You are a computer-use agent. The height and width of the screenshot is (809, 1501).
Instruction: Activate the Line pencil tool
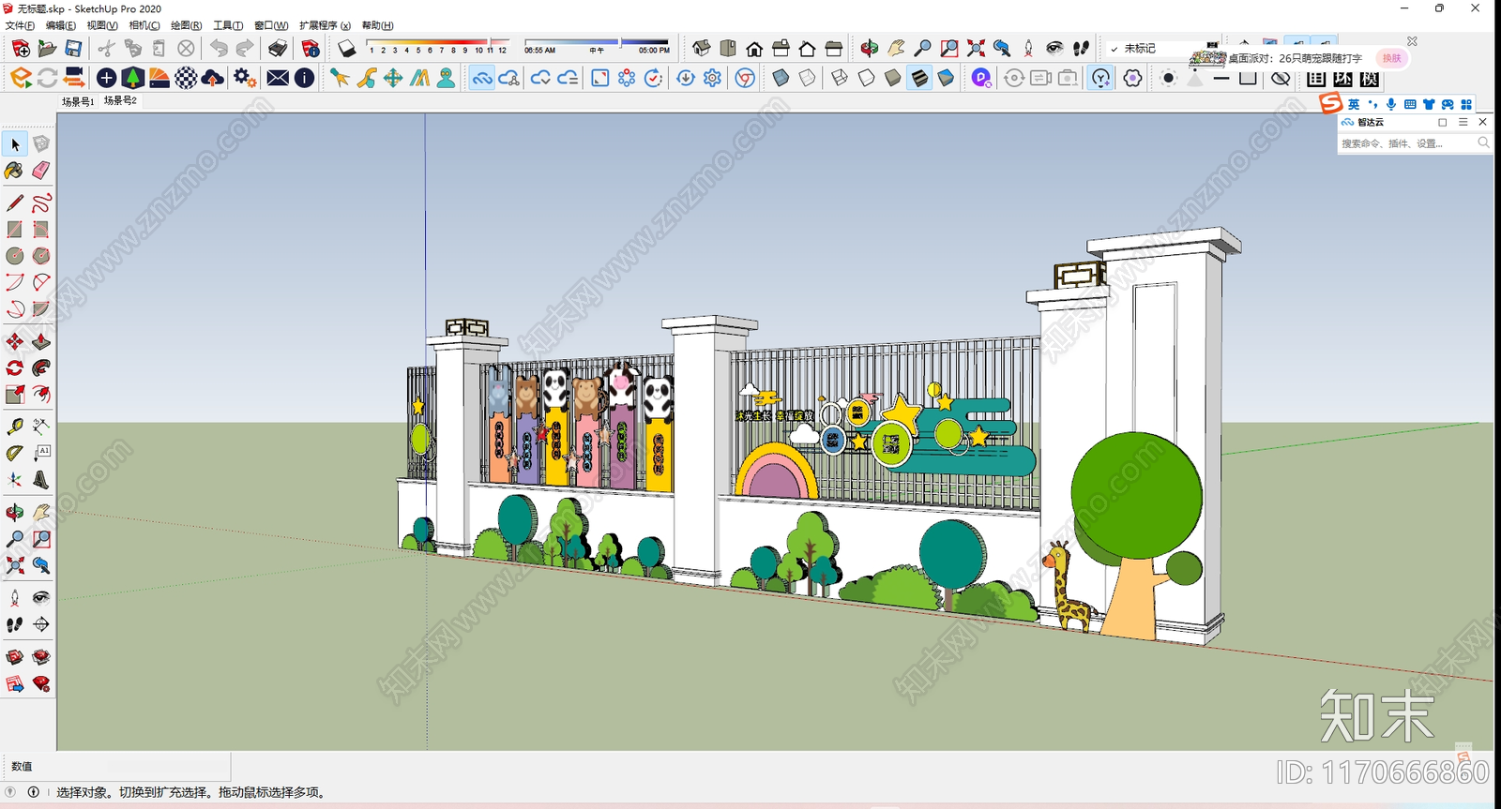(x=15, y=203)
